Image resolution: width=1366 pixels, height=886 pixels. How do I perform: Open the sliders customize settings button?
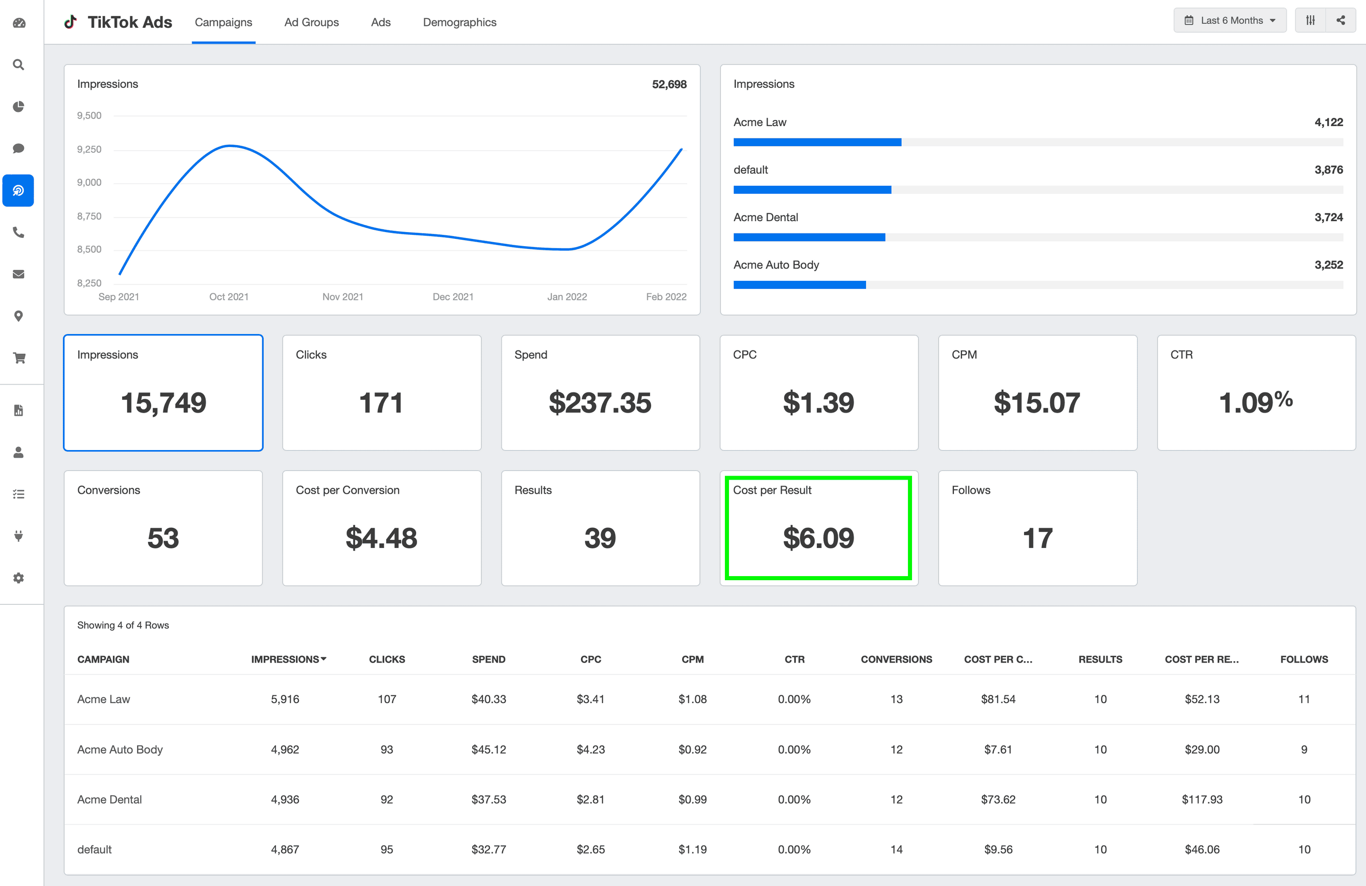click(1310, 20)
